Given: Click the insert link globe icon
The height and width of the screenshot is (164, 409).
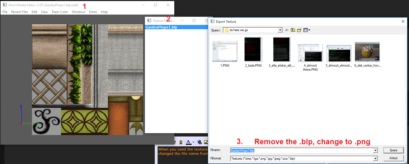Looking at the screenshot, I should coord(200,142).
